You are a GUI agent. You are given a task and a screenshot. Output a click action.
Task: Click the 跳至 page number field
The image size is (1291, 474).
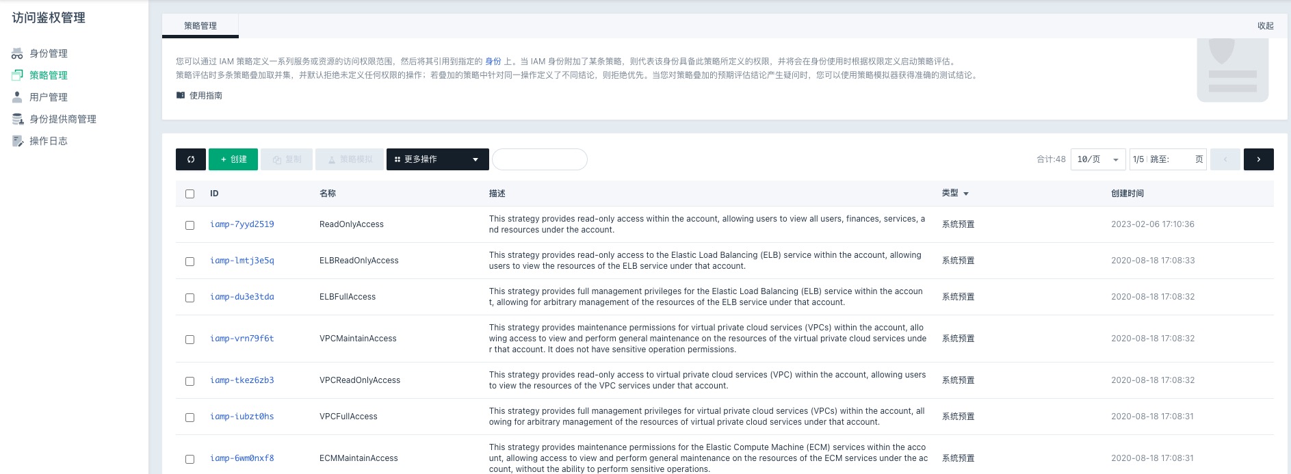click(1182, 159)
